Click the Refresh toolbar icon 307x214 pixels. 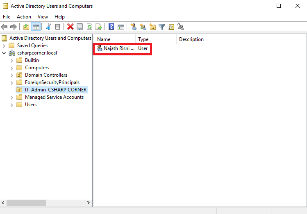[x=89, y=27]
